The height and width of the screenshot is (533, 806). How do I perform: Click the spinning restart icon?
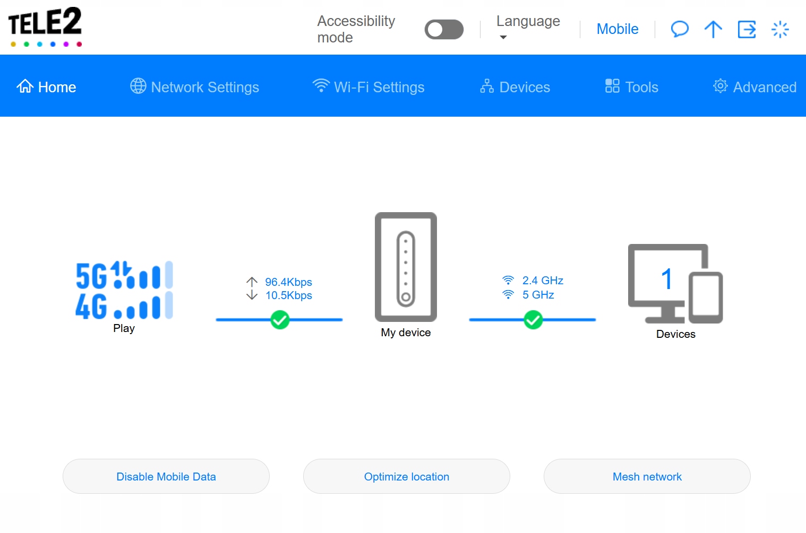[780, 29]
